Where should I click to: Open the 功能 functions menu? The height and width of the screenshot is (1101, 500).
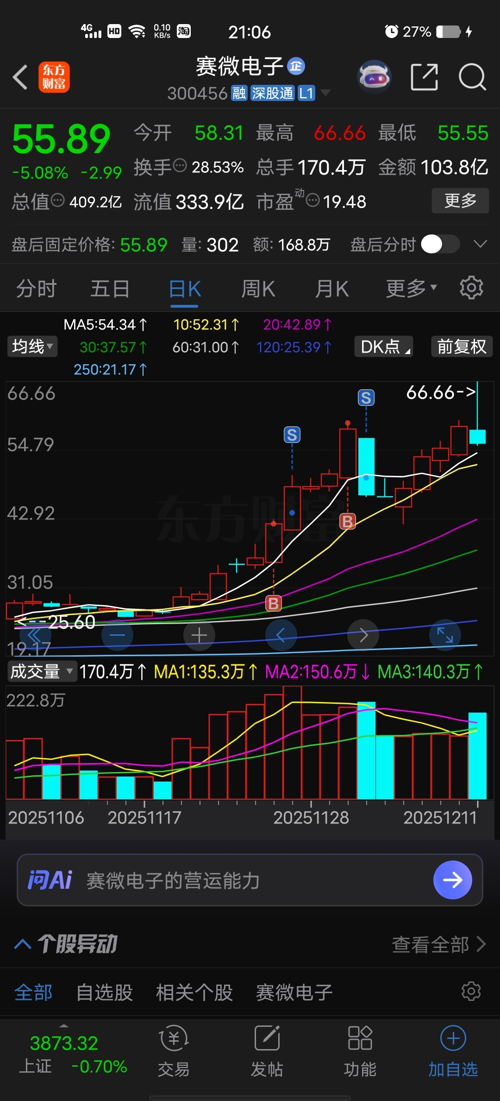(x=360, y=1051)
